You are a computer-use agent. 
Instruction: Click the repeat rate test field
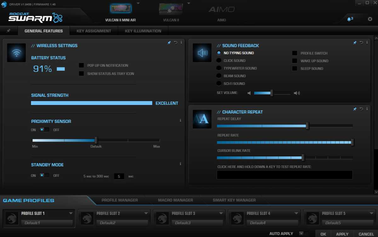tap(284, 175)
